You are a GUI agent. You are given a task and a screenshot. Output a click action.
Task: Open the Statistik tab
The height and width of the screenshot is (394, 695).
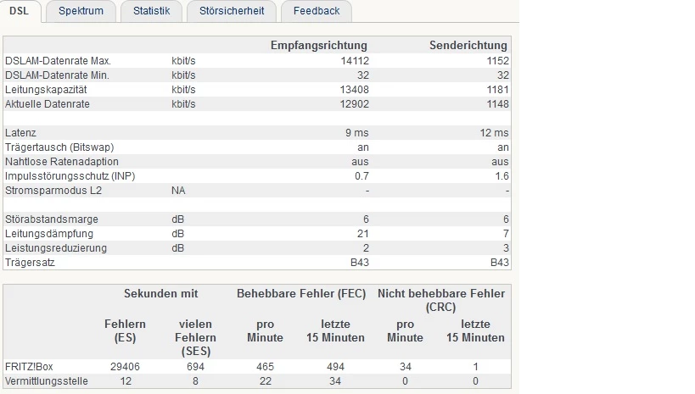pos(151,11)
